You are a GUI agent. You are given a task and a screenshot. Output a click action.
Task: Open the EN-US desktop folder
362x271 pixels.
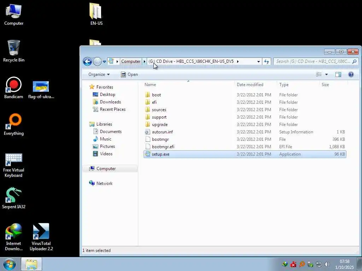96,14
